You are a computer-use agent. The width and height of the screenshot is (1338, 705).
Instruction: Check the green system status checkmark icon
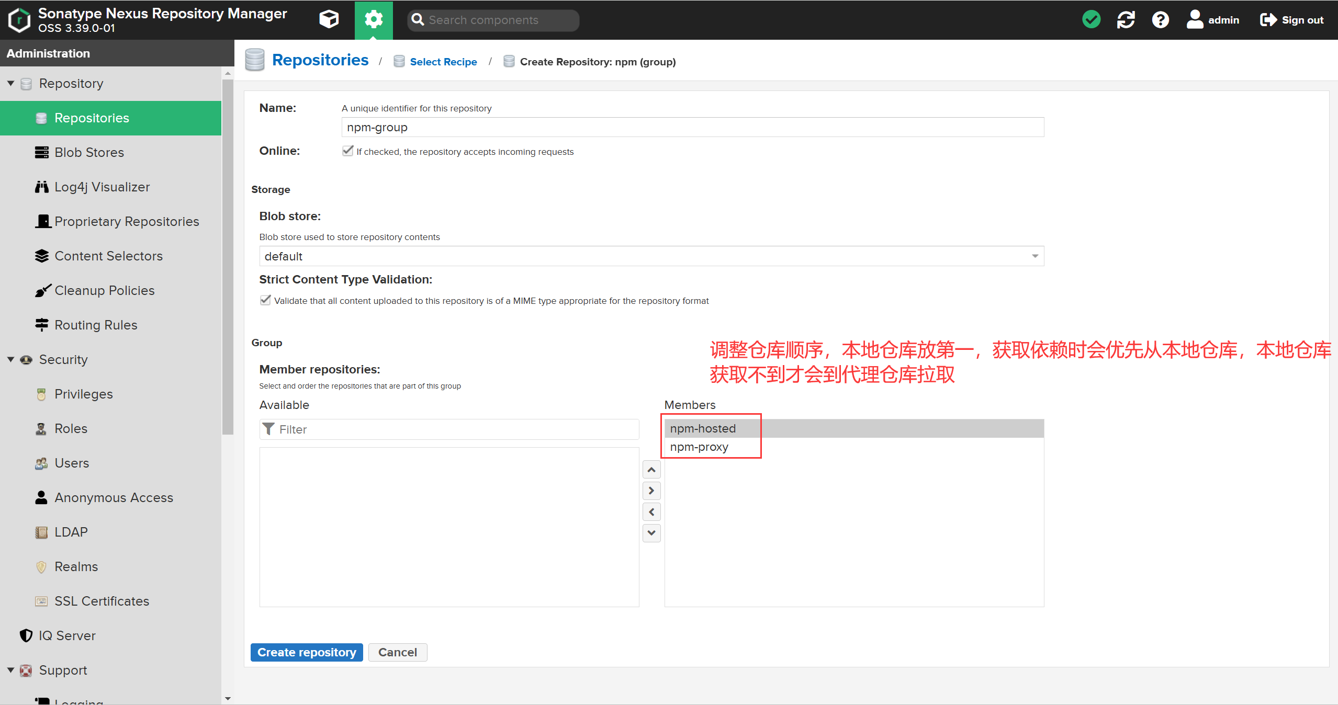pyautogui.click(x=1091, y=20)
